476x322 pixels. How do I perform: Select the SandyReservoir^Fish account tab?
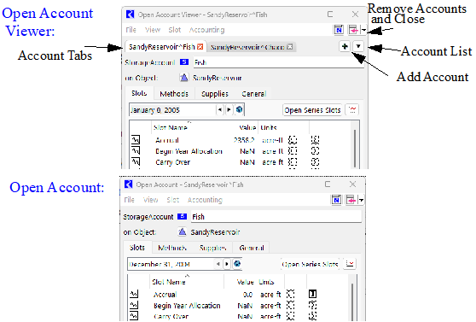click(161, 47)
